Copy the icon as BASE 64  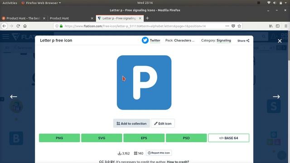pyautogui.click(x=228, y=138)
